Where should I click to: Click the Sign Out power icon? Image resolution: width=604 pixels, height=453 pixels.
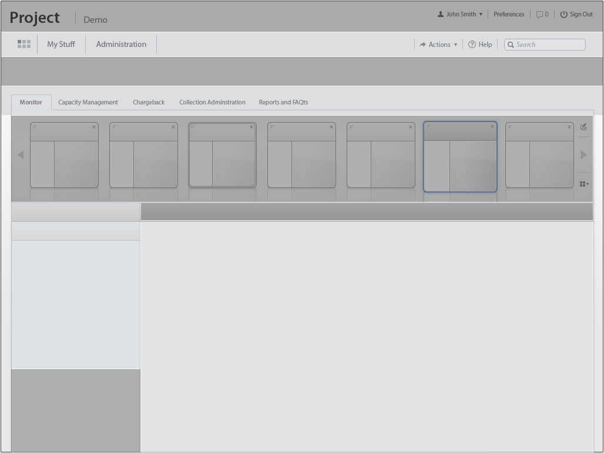click(x=563, y=15)
